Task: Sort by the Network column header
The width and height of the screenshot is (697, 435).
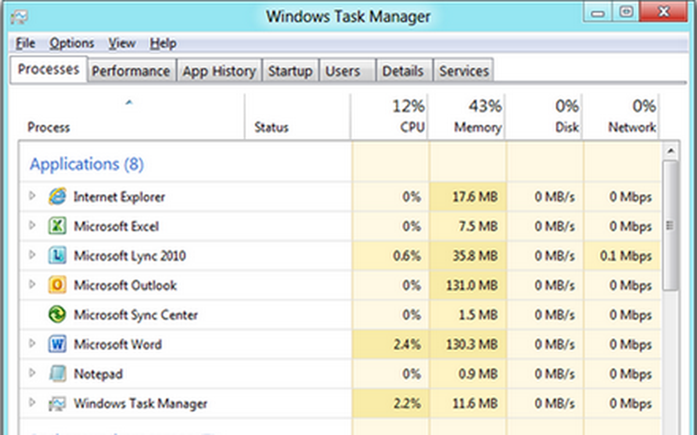Action: 621,117
